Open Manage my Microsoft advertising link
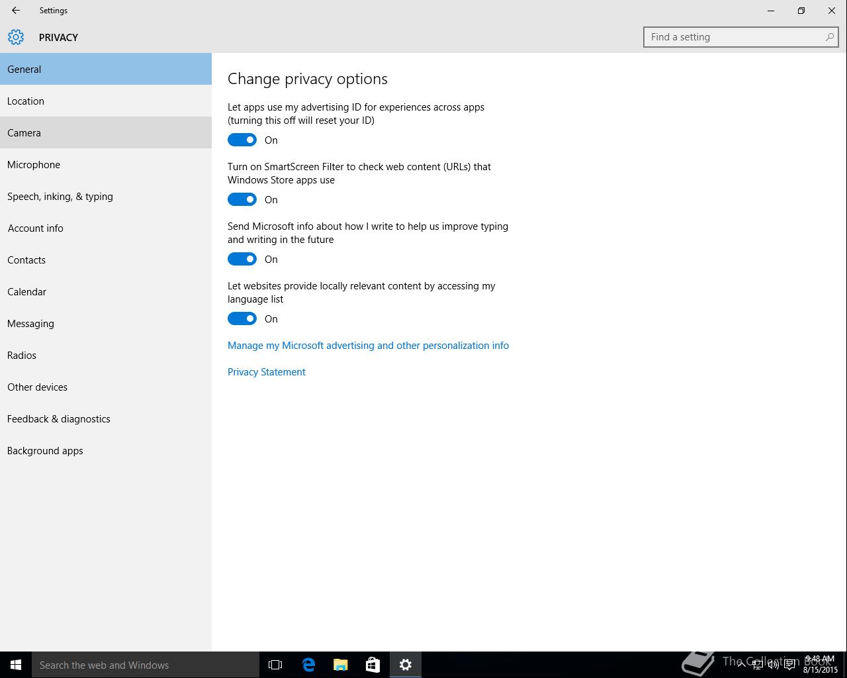 click(368, 346)
